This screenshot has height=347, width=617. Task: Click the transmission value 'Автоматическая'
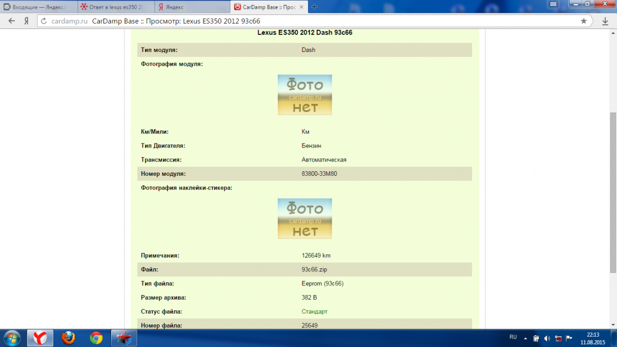pos(324,160)
